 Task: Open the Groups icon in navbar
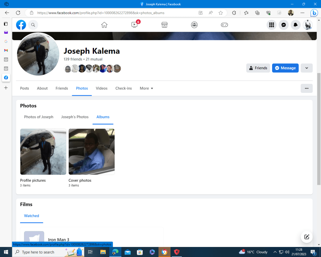[194, 25]
